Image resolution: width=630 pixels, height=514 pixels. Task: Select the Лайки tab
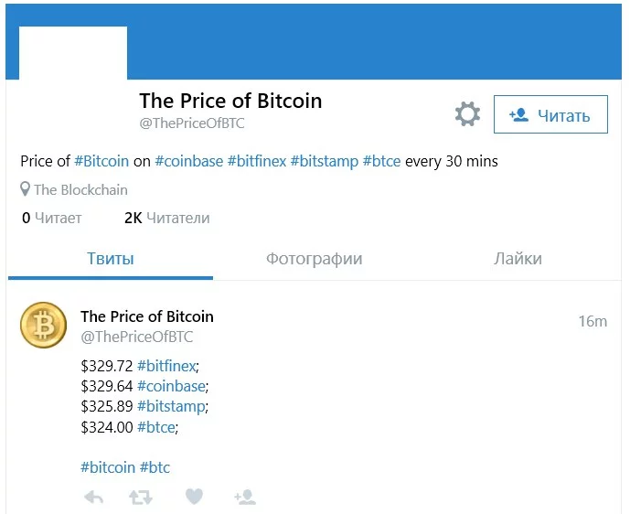[x=518, y=259]
